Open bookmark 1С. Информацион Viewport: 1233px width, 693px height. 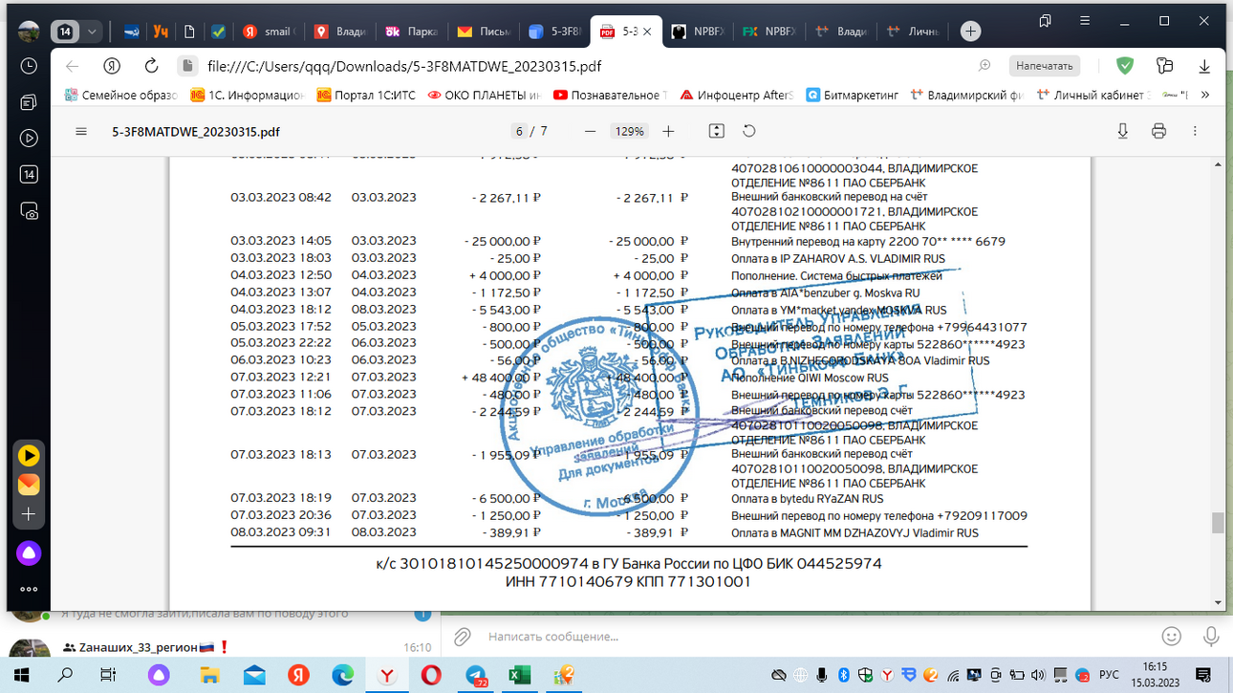[x=248, y=95]
